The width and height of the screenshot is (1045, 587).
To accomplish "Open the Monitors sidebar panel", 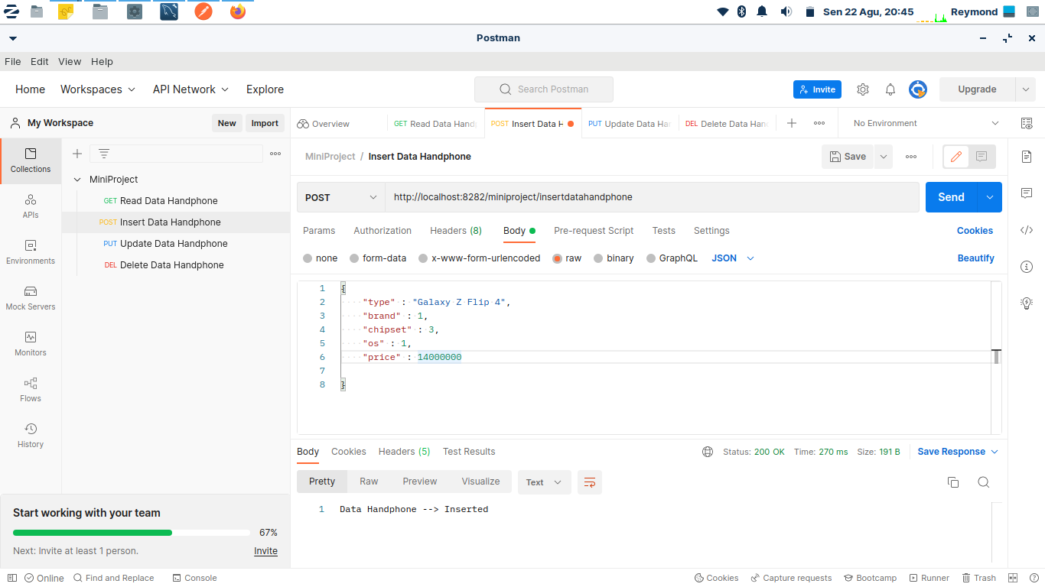I will pos(31,344).
